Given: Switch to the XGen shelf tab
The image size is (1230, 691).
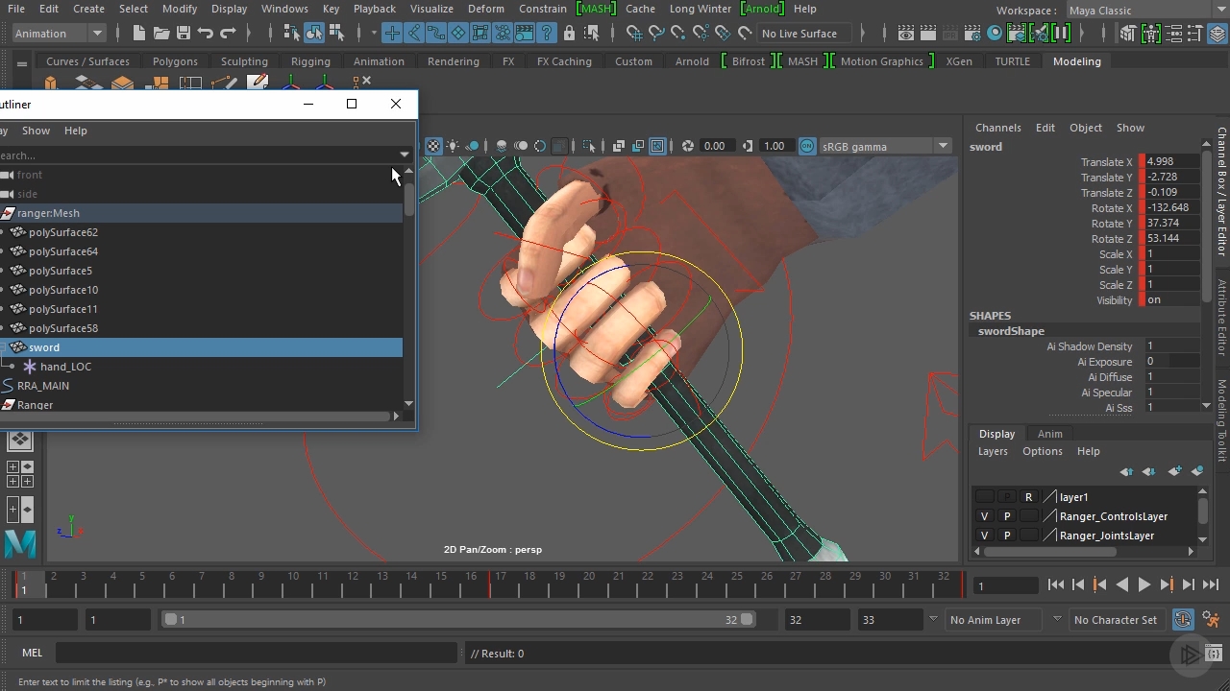Looking at the screenshot, I should 959,61.
